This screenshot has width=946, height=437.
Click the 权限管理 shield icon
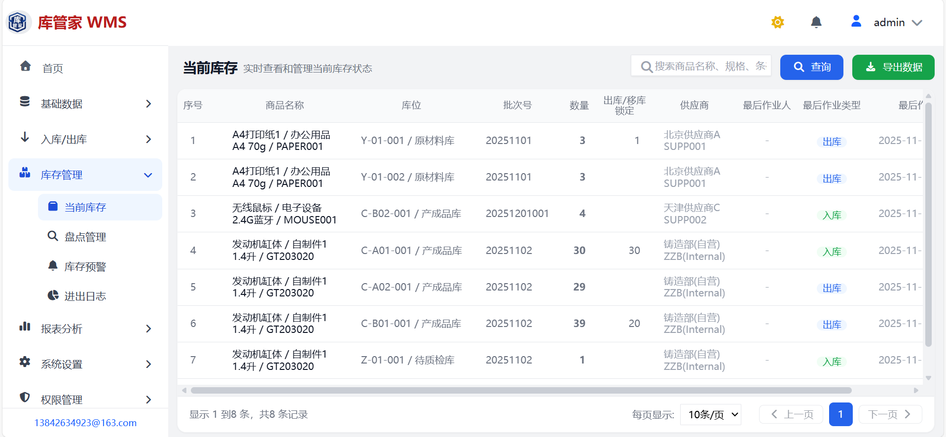(x=25, y=398)
